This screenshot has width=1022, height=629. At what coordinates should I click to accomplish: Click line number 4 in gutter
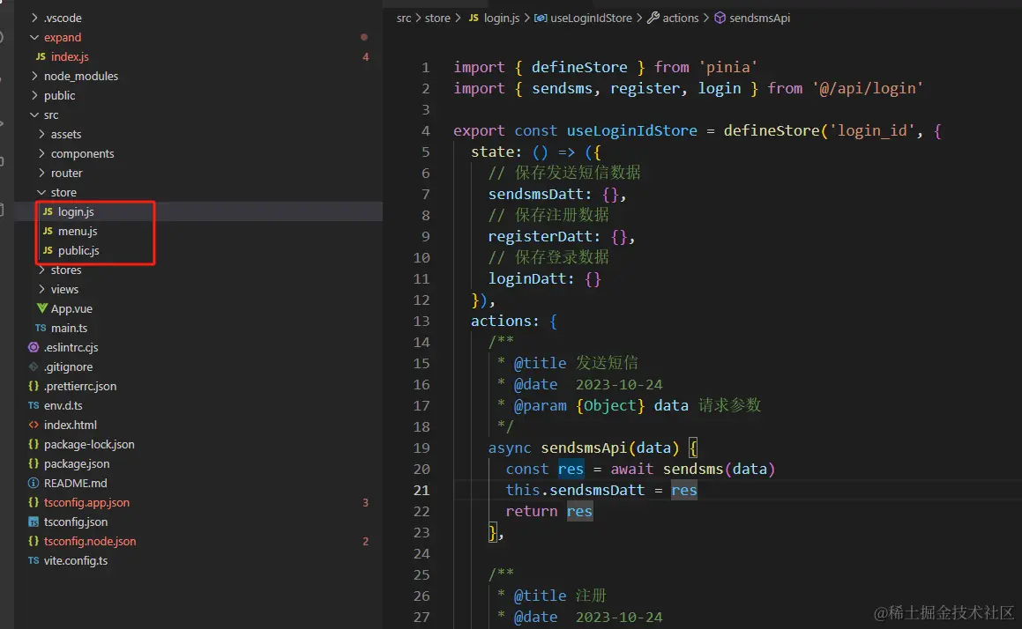click(425, 130)
